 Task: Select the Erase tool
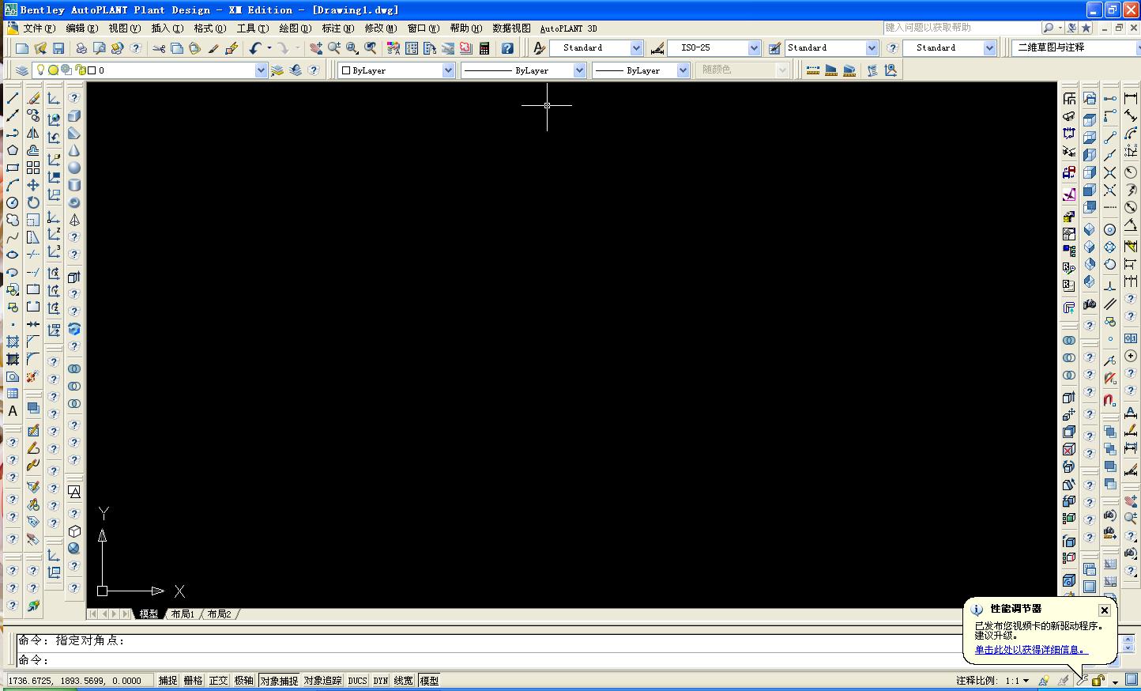coord(33,98)
